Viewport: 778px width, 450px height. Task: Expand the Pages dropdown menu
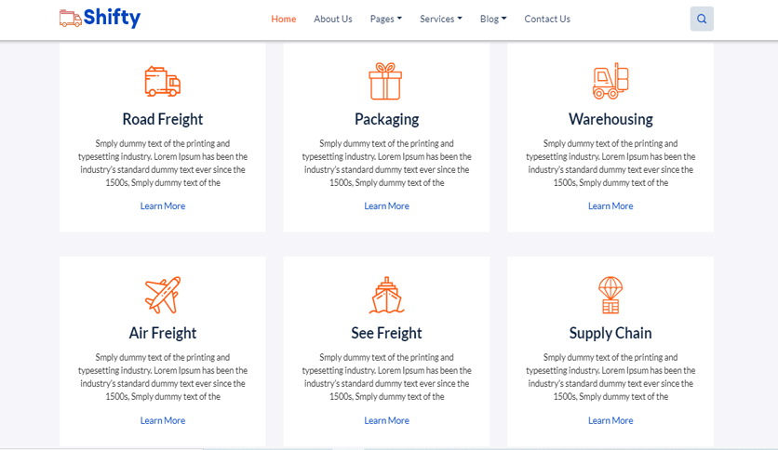[x=386, y=19]
